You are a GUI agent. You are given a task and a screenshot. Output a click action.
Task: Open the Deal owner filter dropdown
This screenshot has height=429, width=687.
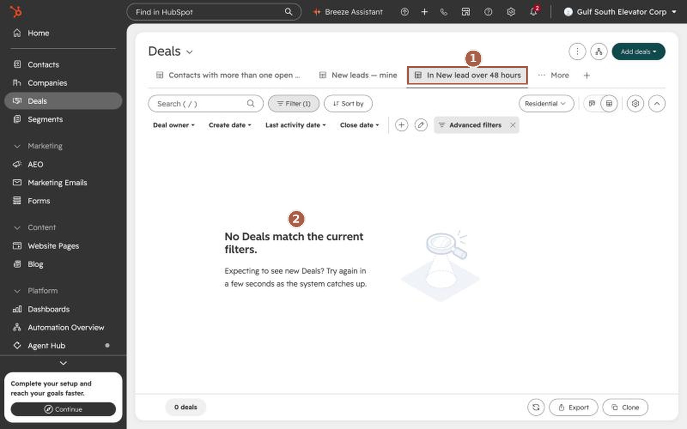(x=174, y=125)
